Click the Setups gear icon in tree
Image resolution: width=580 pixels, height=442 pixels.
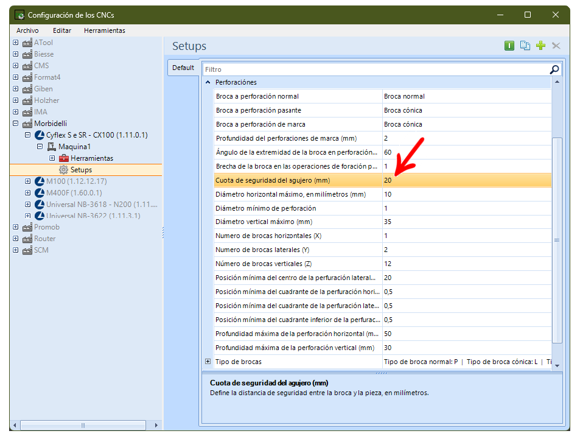[x=64, y=170]
